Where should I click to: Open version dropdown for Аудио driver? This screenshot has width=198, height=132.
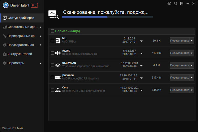point(141,53)
